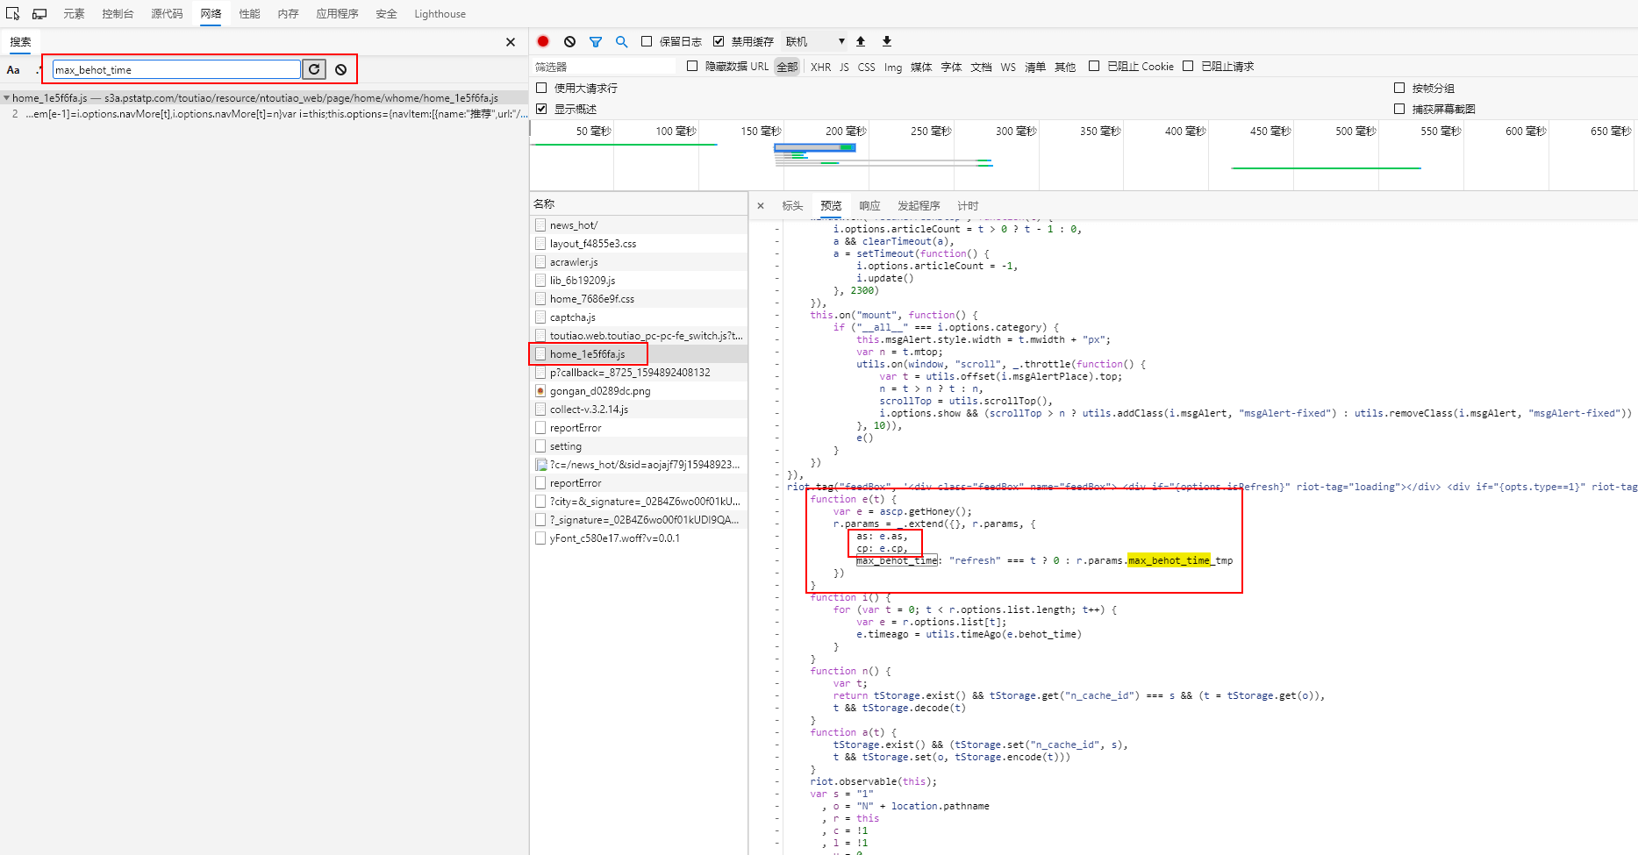Refresh the search results for max_behot_time
This screenshot has width=1638, height=855.
tap(314, 69)
